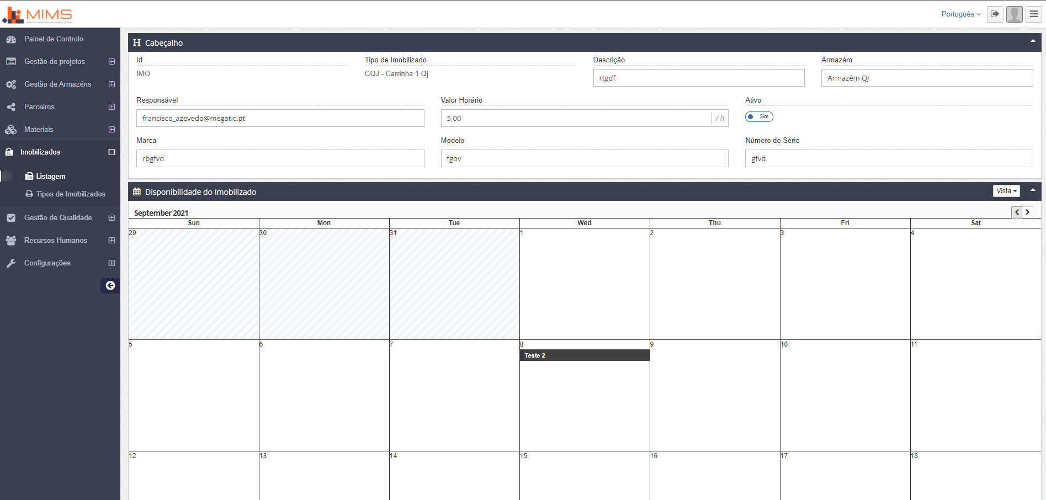1046x500 pixels.
Task: Expand Configurações submenu
Action: pos(111,263)
